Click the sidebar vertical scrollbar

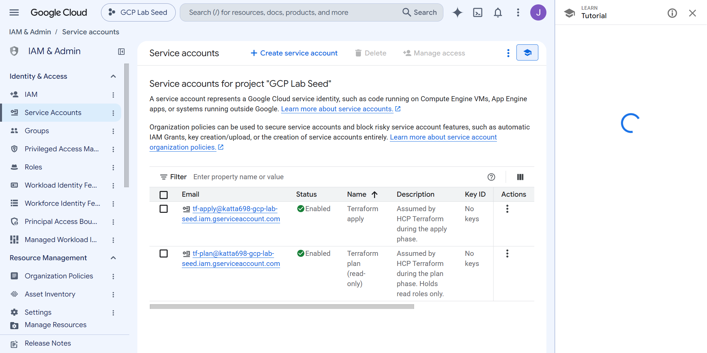coord(127,125)
